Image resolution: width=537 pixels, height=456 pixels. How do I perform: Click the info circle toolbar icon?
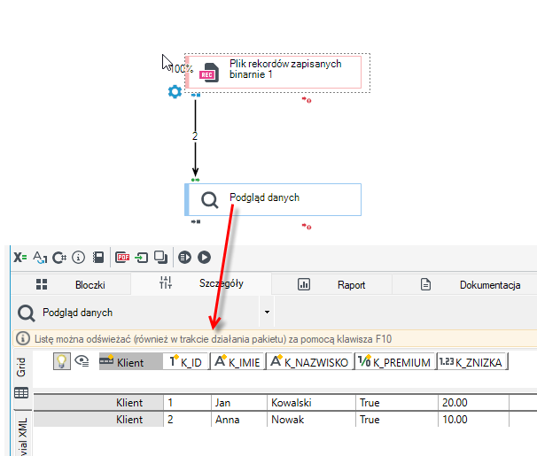coord(79,258)
